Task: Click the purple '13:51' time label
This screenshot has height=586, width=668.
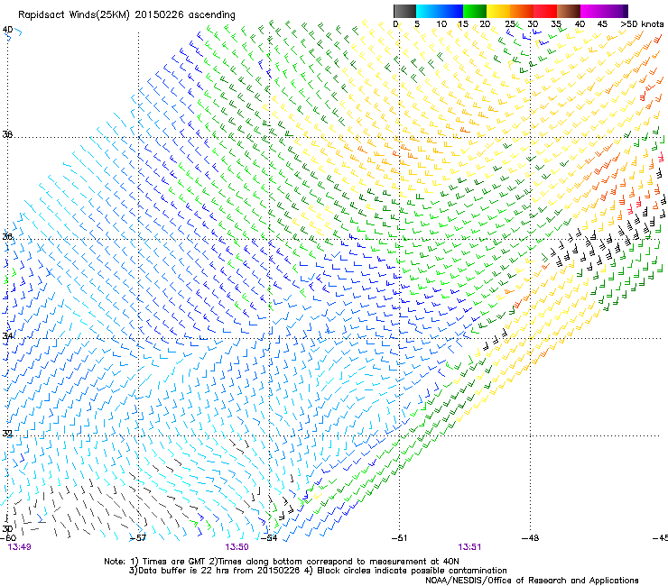Action: tap(469, 547)
